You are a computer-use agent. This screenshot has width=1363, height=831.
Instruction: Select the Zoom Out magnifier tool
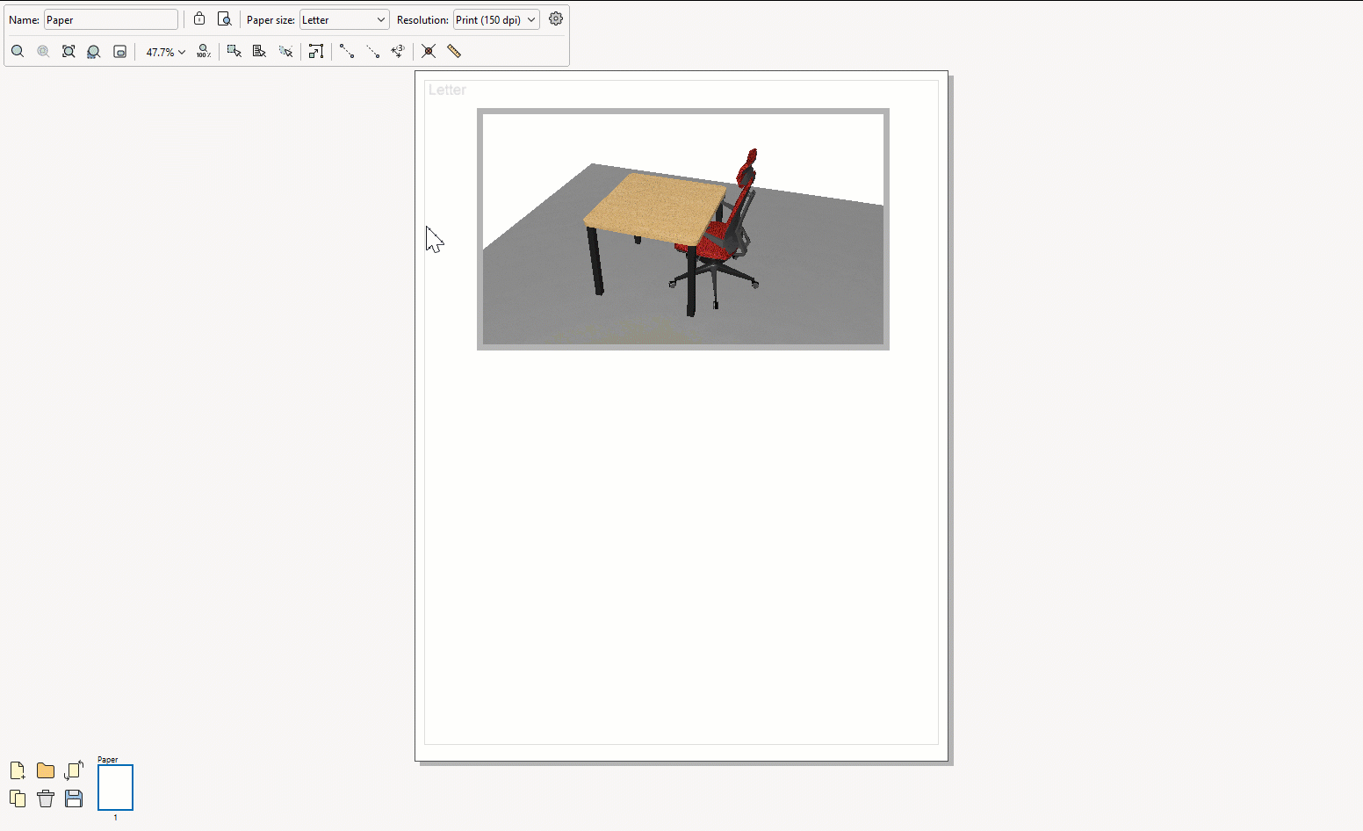pos(43,51)
